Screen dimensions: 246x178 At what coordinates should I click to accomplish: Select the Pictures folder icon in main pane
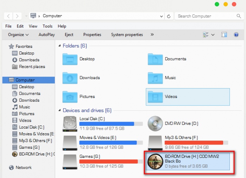70,97
